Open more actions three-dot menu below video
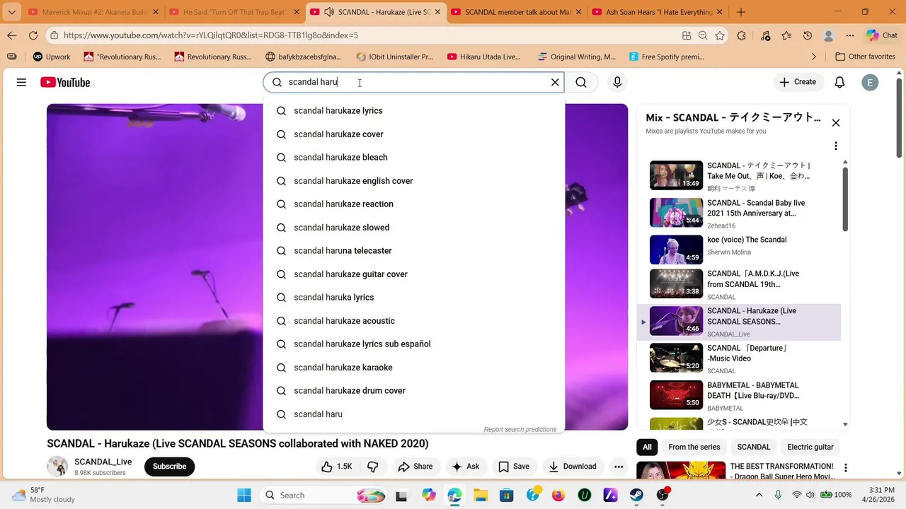The image size is (906, 509). 619,467
